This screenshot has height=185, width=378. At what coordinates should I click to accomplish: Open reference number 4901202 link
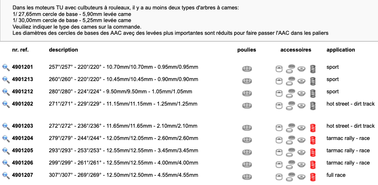coord(23,104)
